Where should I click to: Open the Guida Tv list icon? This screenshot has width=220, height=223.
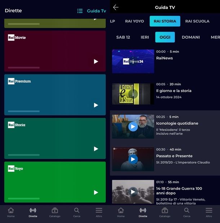point(80,11)
